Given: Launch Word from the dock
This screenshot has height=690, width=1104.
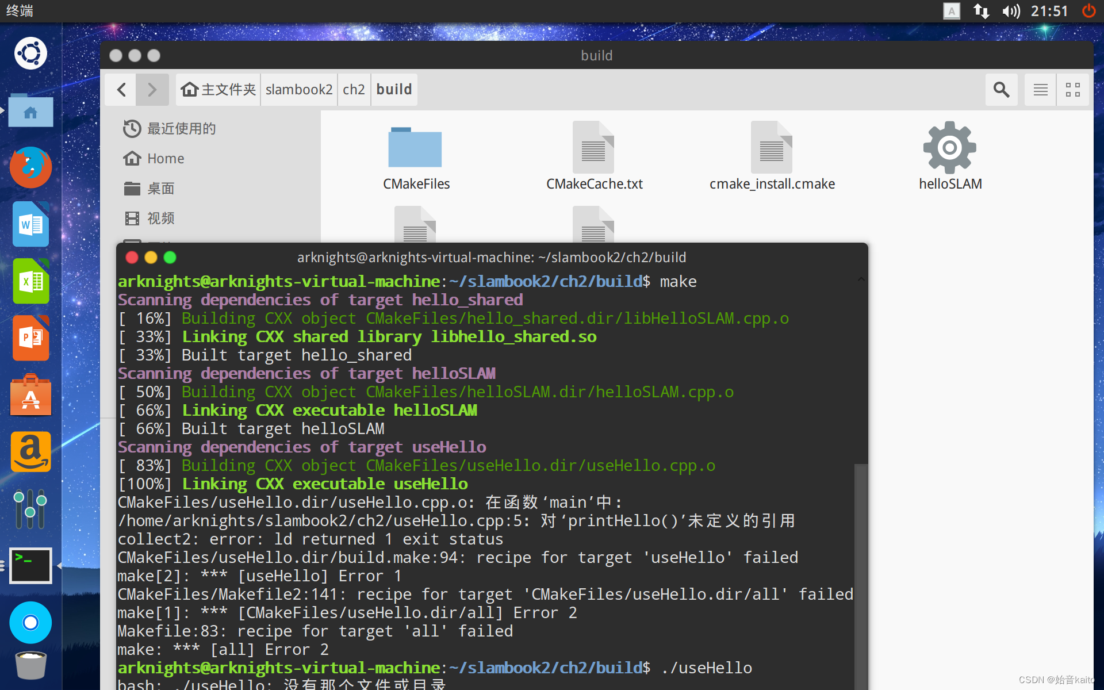Looking at the screenshot, I should [x=30, y=224].
